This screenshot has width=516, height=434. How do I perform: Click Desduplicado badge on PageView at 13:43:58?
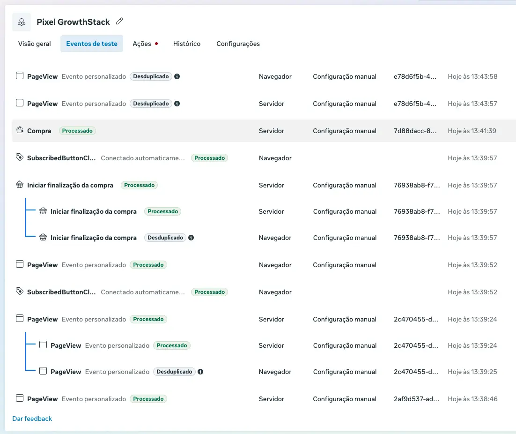coord(151,76)
